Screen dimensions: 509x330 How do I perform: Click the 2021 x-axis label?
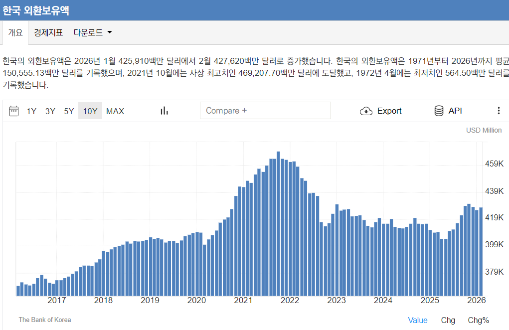tap(243, 301)
